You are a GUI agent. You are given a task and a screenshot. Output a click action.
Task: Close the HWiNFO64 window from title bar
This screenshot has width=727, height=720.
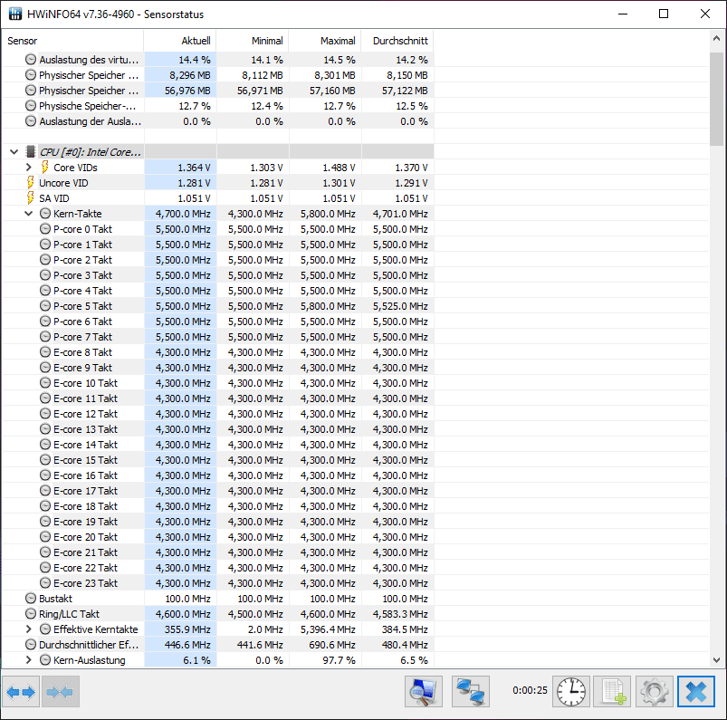(x=704, y=14)
